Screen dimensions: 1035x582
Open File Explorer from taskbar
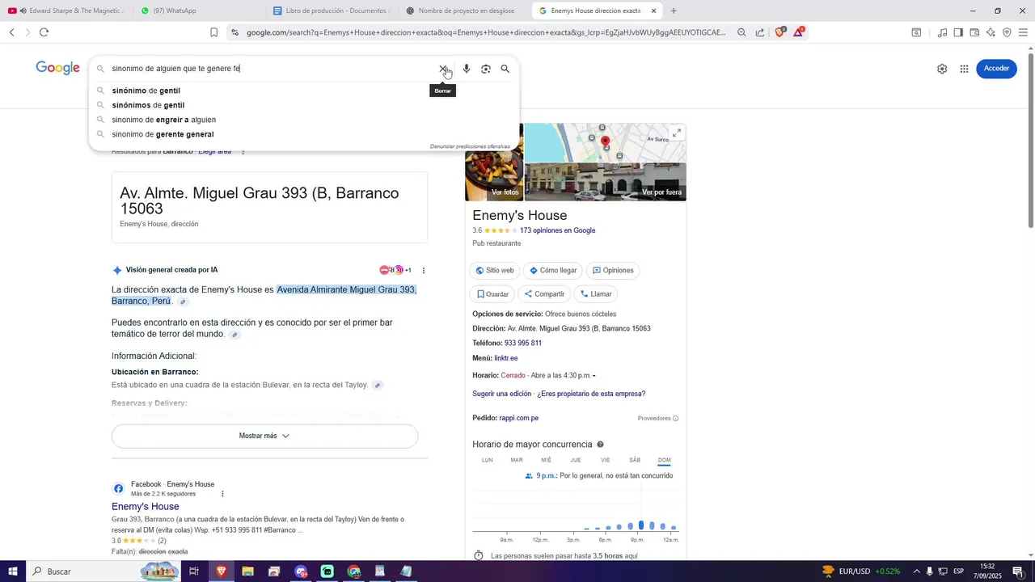pyautogui.click(x=247, y=571)
